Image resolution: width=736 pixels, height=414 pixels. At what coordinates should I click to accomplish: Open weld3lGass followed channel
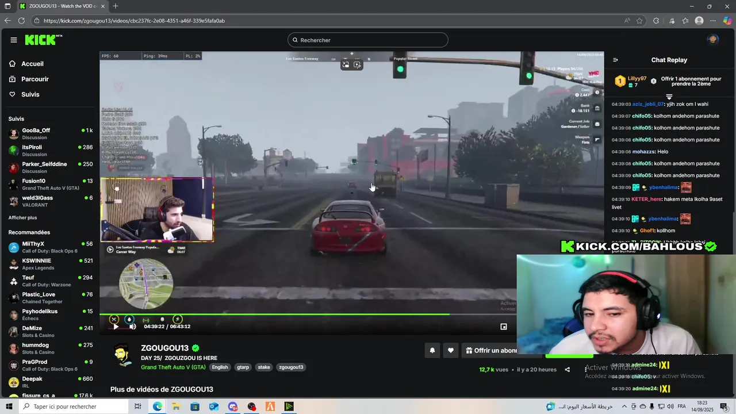pos(50,201)
